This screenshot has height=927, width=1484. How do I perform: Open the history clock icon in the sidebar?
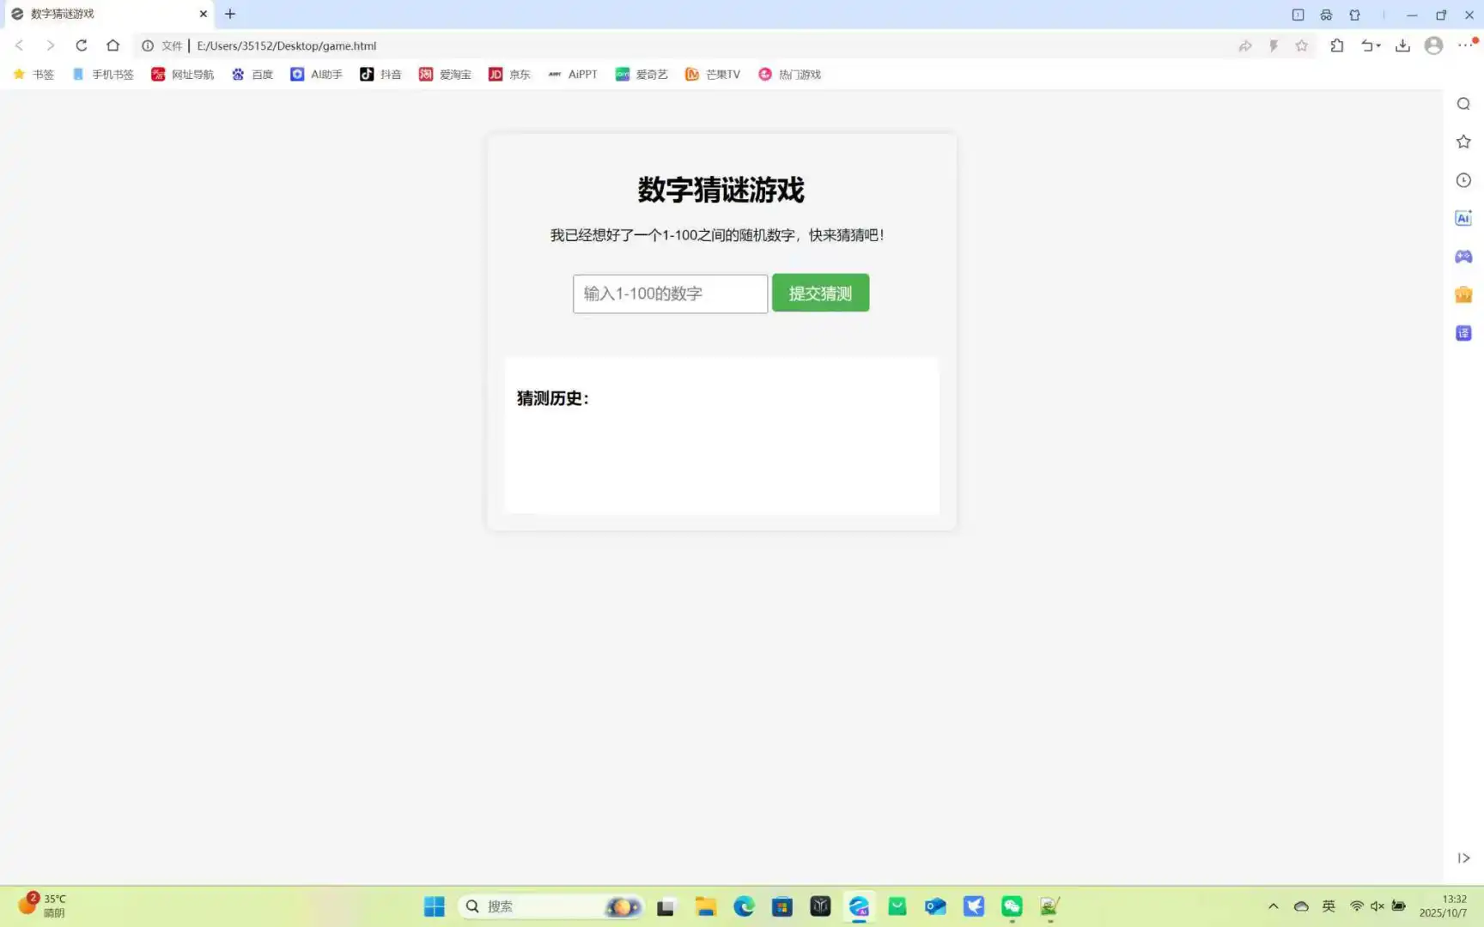pos(1463,180)
